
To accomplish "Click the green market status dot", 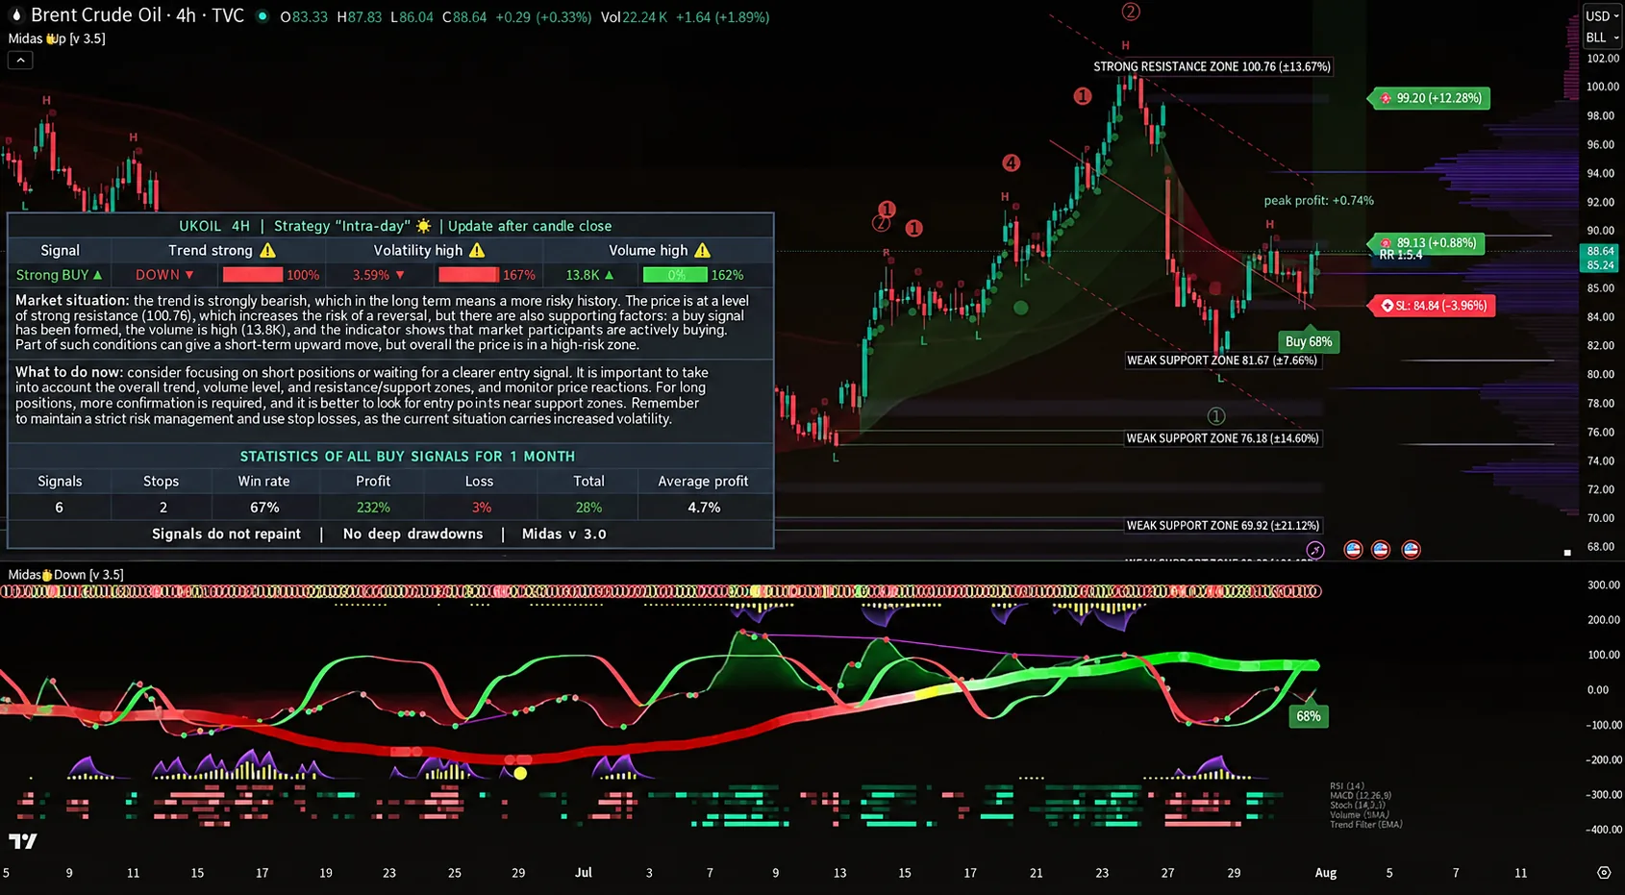I will coord(262,16).
